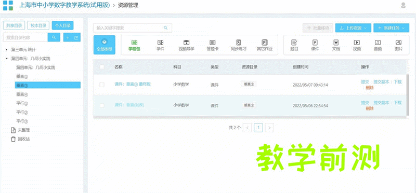Filter resources by 学件
This screenshot has height=193, width=416.
160,45
